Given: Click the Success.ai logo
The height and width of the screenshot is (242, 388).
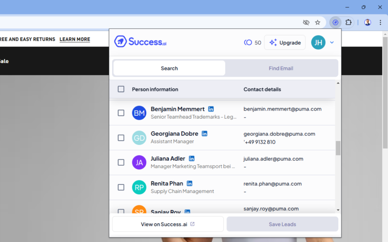Looking at the screenshot, I should click(x=140, y=41).
